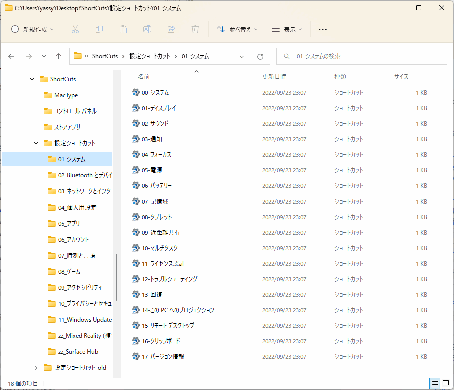Click the 02-サウンド shortcut icon
Screen dimensions: 454x390
pos(135,124)
